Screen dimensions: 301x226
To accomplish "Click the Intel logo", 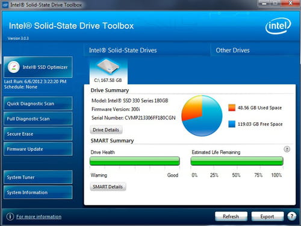I will coord(278,26).
